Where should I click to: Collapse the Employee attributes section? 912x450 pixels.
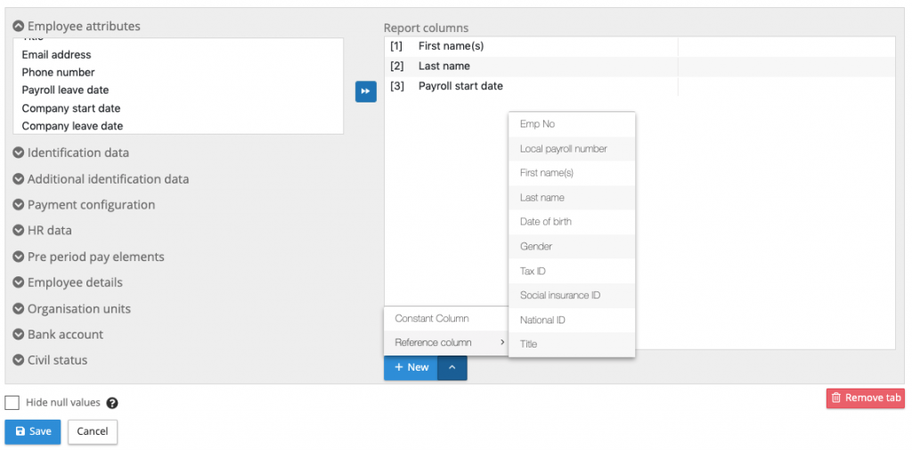click(19, 27)
